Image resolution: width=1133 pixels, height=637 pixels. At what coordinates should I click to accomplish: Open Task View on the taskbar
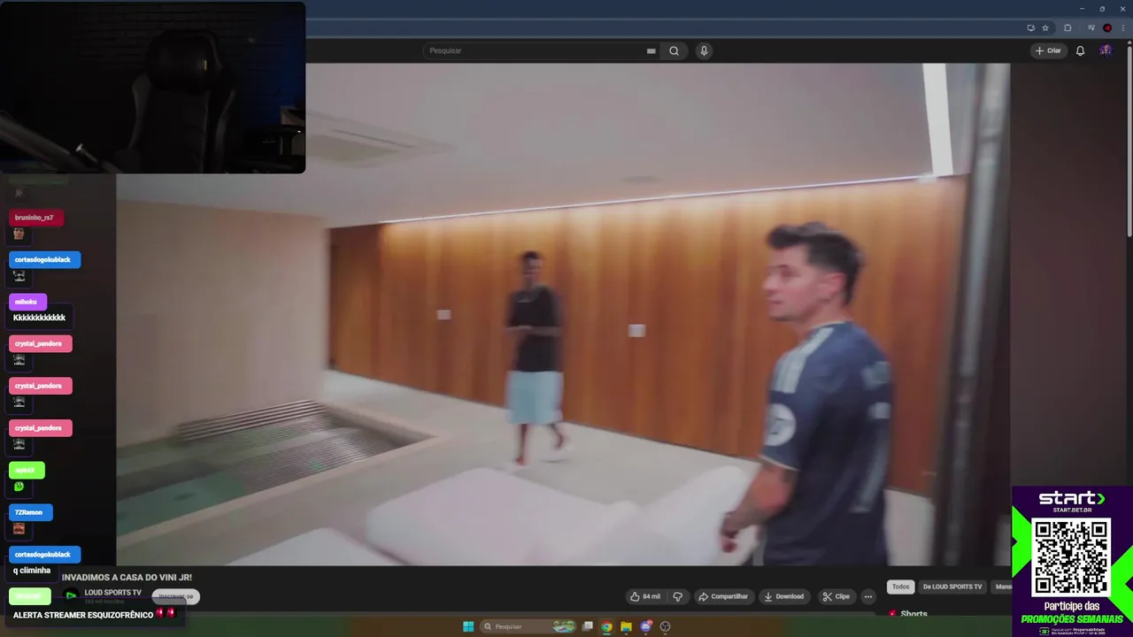pyautogui.click(x=587, y=626)
